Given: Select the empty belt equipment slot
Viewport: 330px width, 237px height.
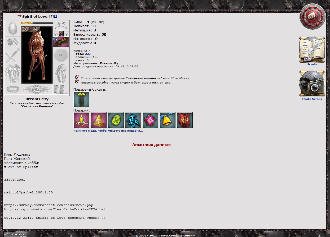Looking at the screenshot, I should pos(13,89).
